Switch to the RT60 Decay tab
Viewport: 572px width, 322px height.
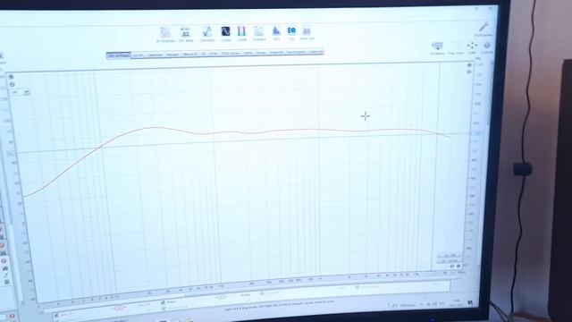(x=231, y=54)
